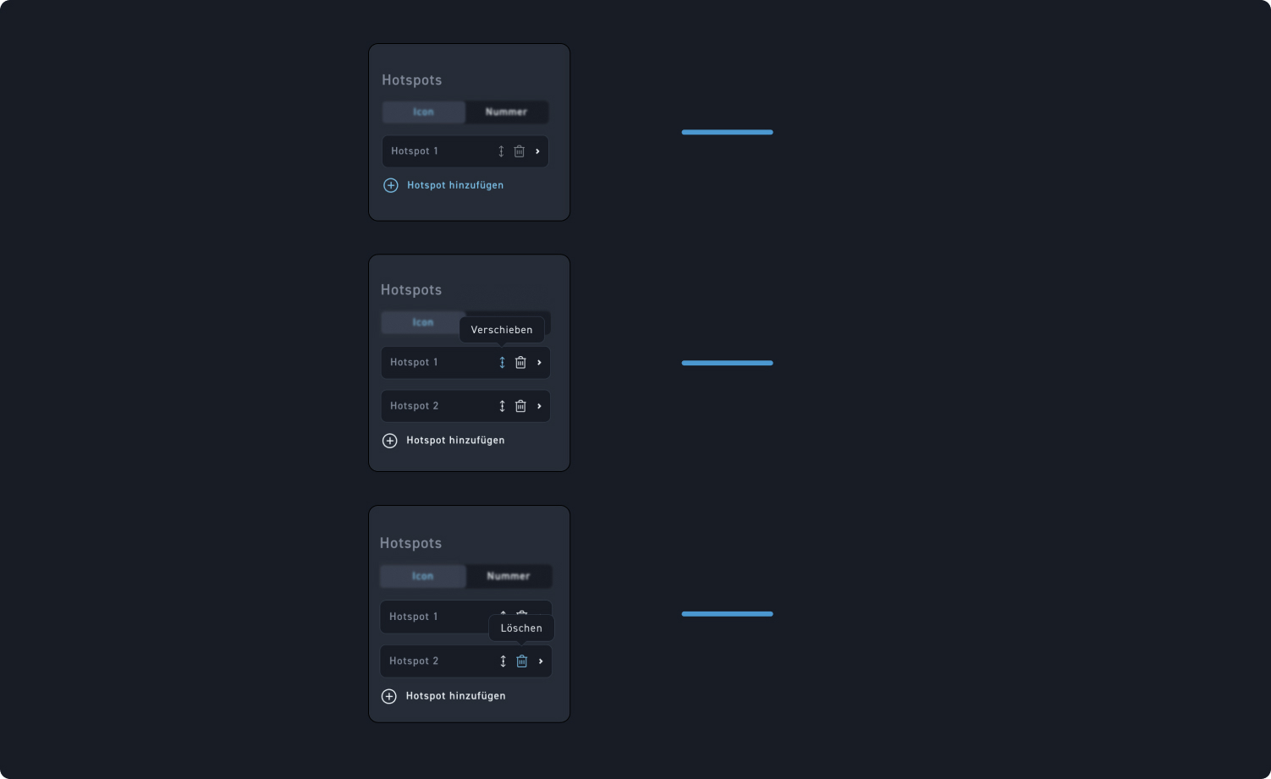Viewport: 1271px width, 779px height.
Task: Expand Hotspot 2 chevron in middle panel
Action: pyautogui.click(x=539, y=406)
